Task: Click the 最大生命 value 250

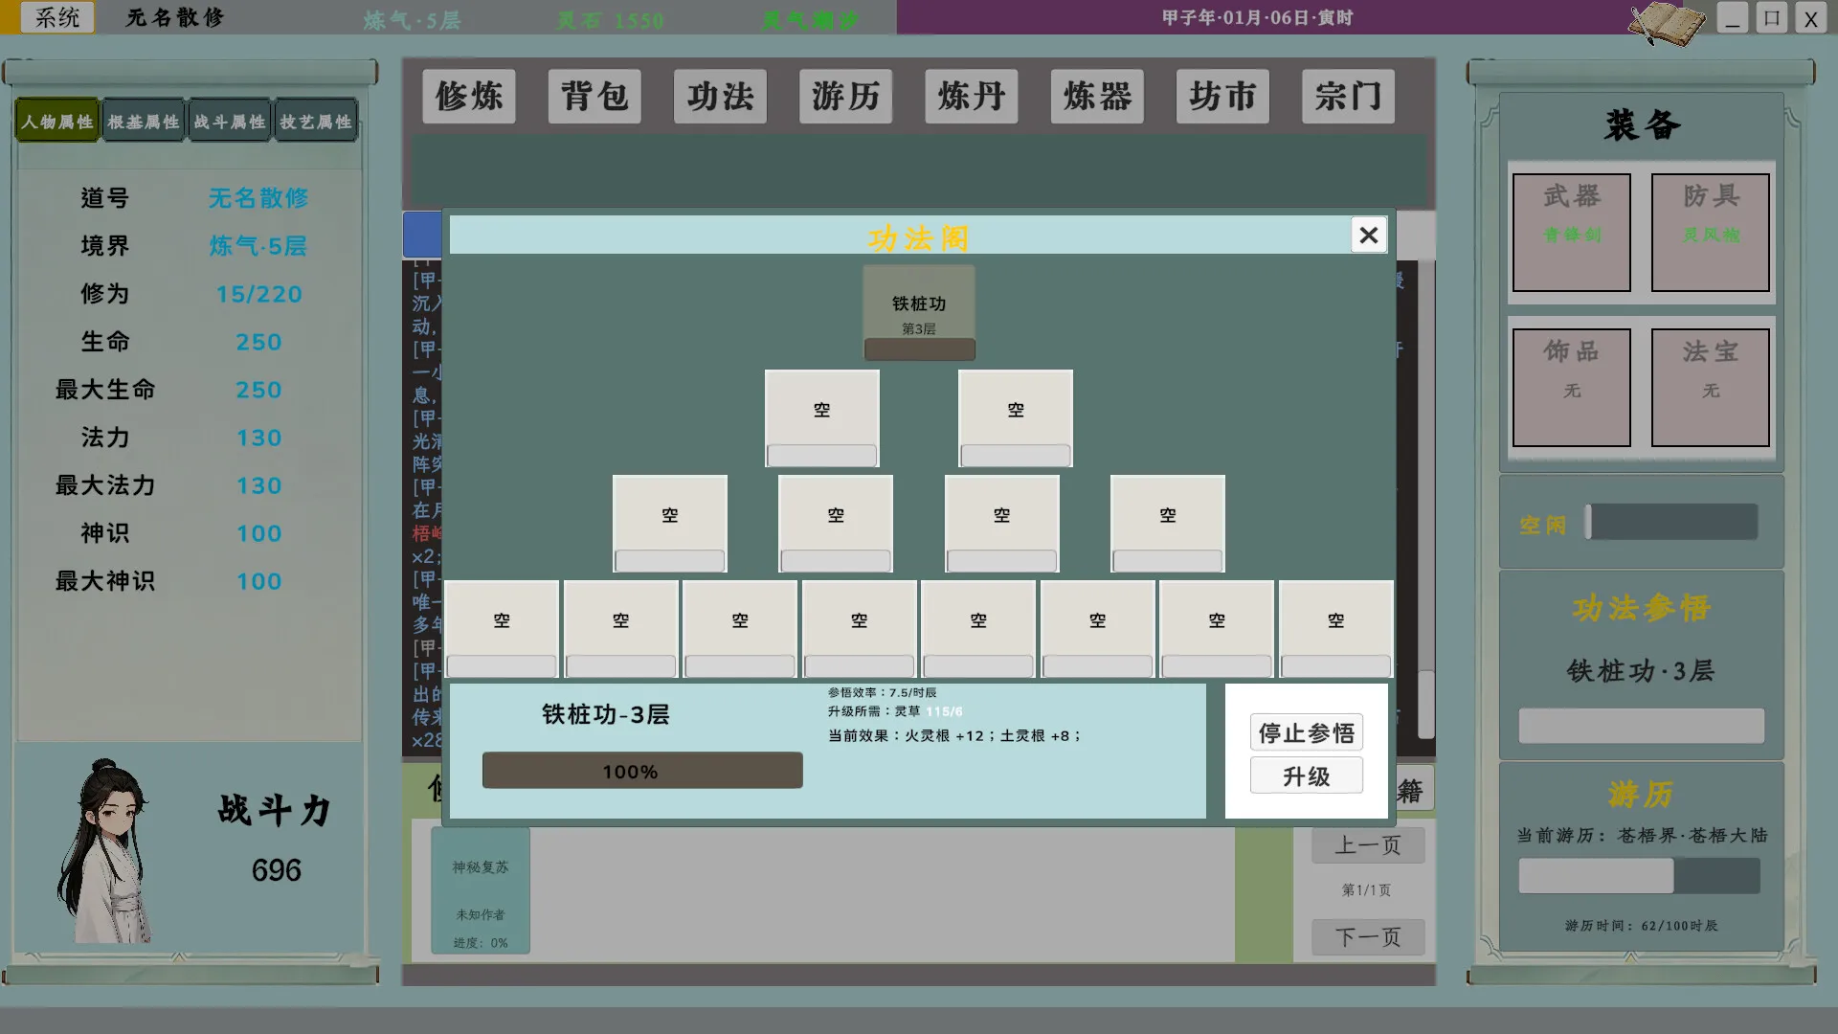Action: pos(259,390)
